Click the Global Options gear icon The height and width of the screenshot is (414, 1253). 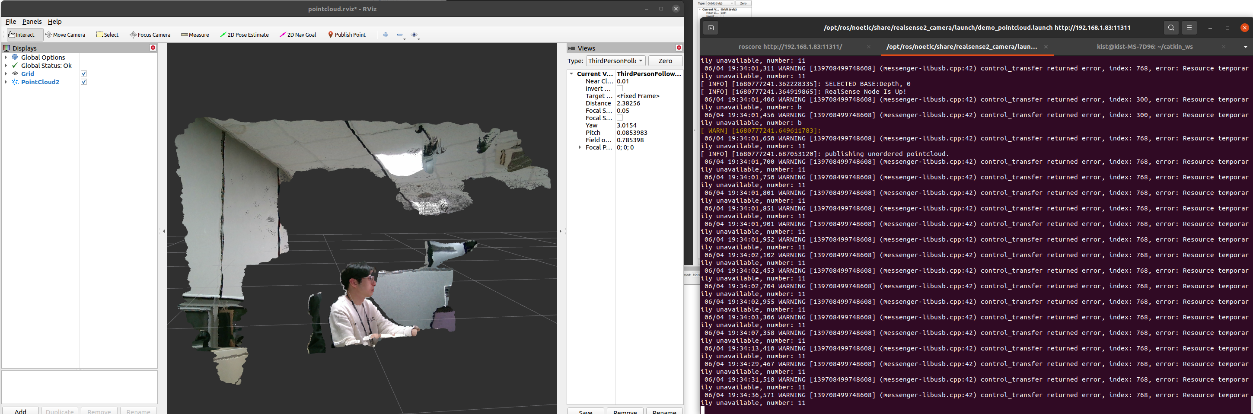pyautogui.click(x=15, y=57)
